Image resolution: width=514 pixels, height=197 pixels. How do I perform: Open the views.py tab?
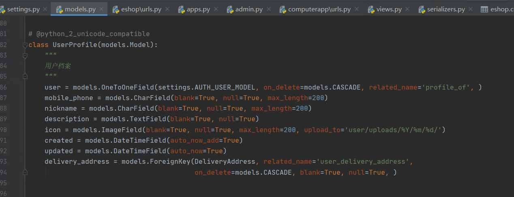coord(389,9)
